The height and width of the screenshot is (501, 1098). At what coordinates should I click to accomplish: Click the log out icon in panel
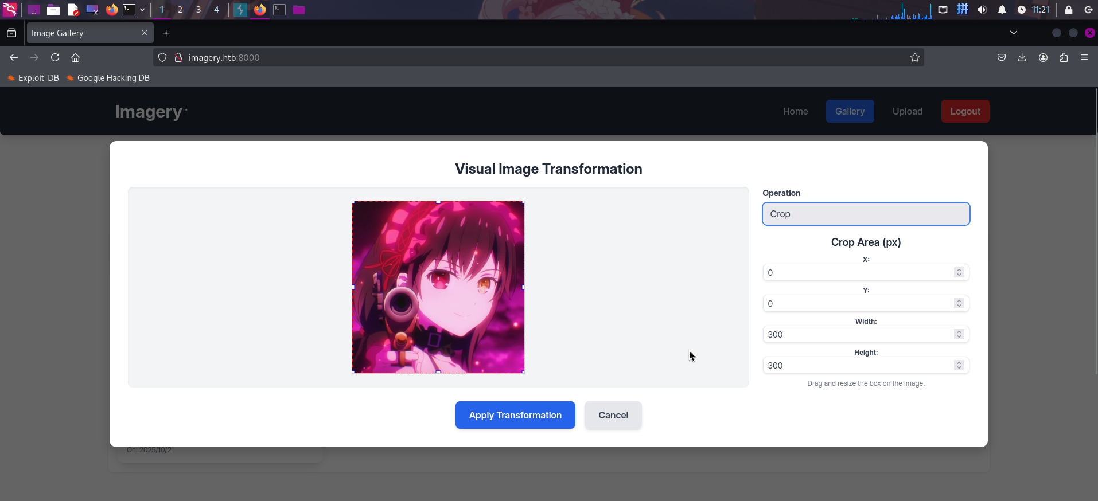(x=1088, y=10)
